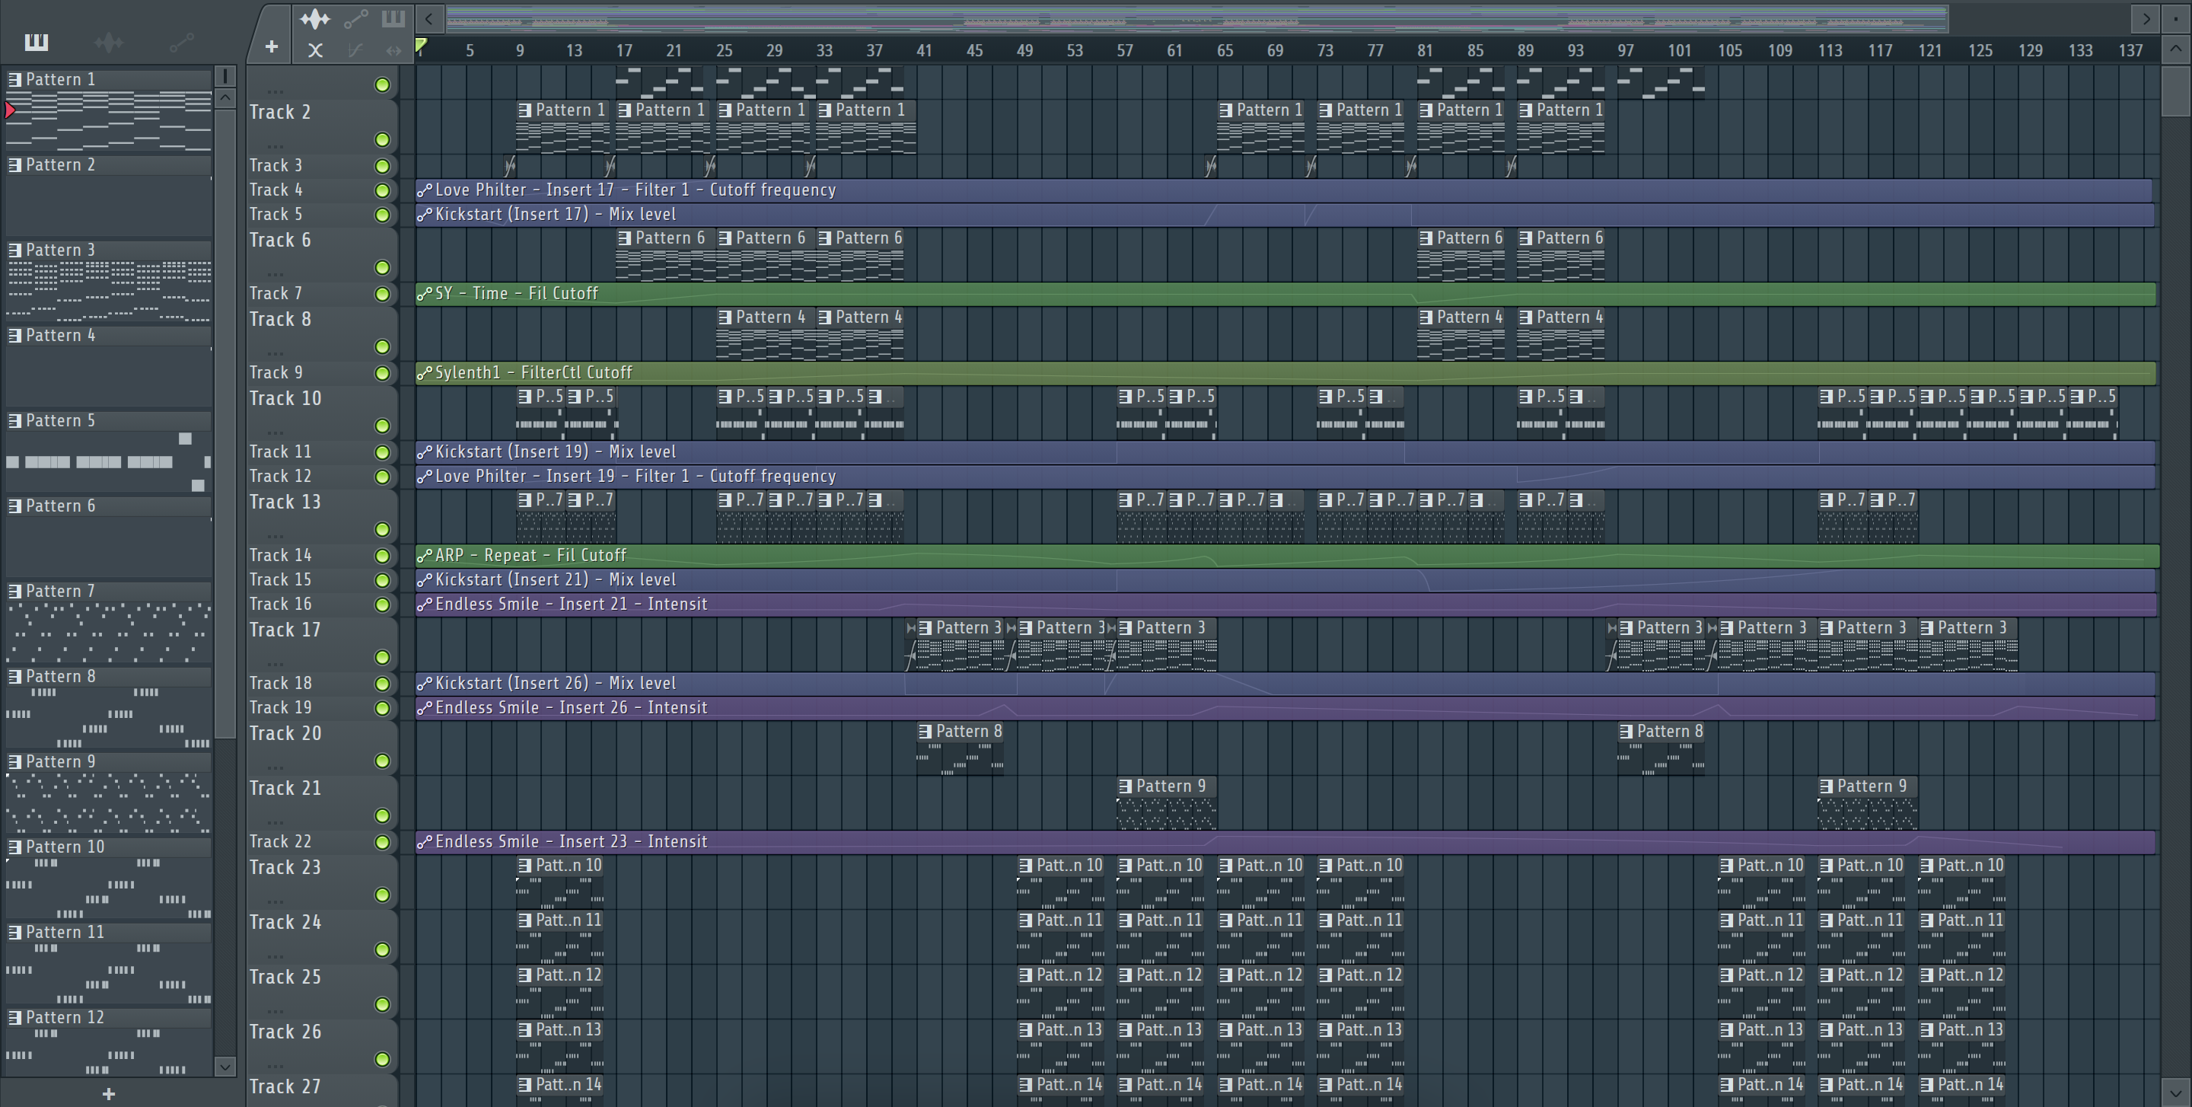Click the down arrow of the playlist vertical scrollbar
Viewport: 2192px width, 1107px height.
tap(2176, 1092)
